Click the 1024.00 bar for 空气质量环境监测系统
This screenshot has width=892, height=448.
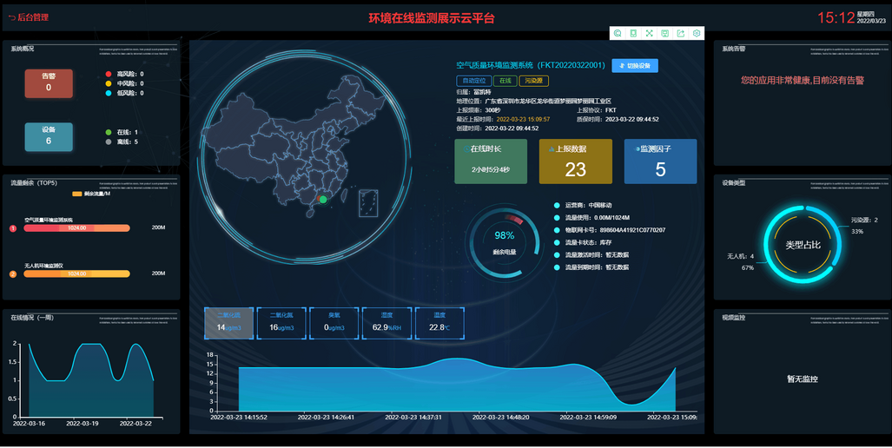point(77,228)
